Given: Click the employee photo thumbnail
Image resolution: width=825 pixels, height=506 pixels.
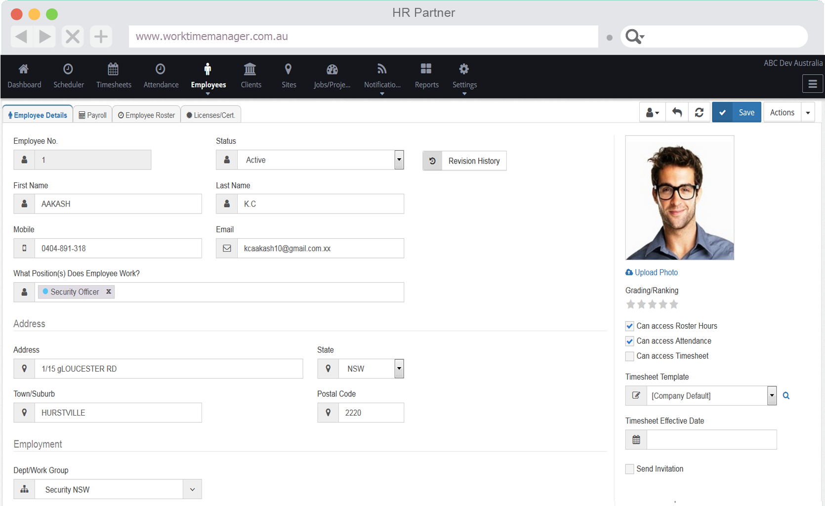Looking at the screenshot, I should 679,198.
